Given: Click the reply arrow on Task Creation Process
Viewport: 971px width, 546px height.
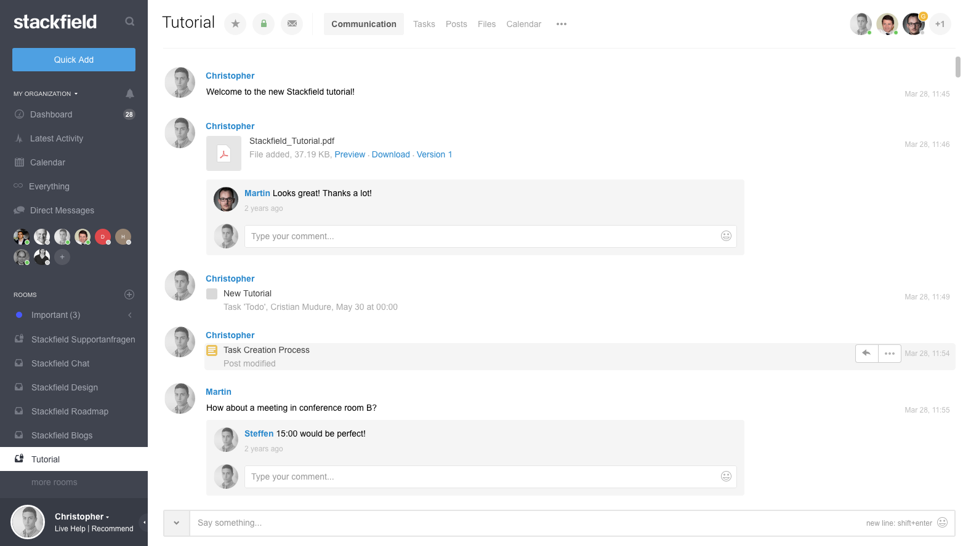Looking at the screenshot, I should click(866, 354).
